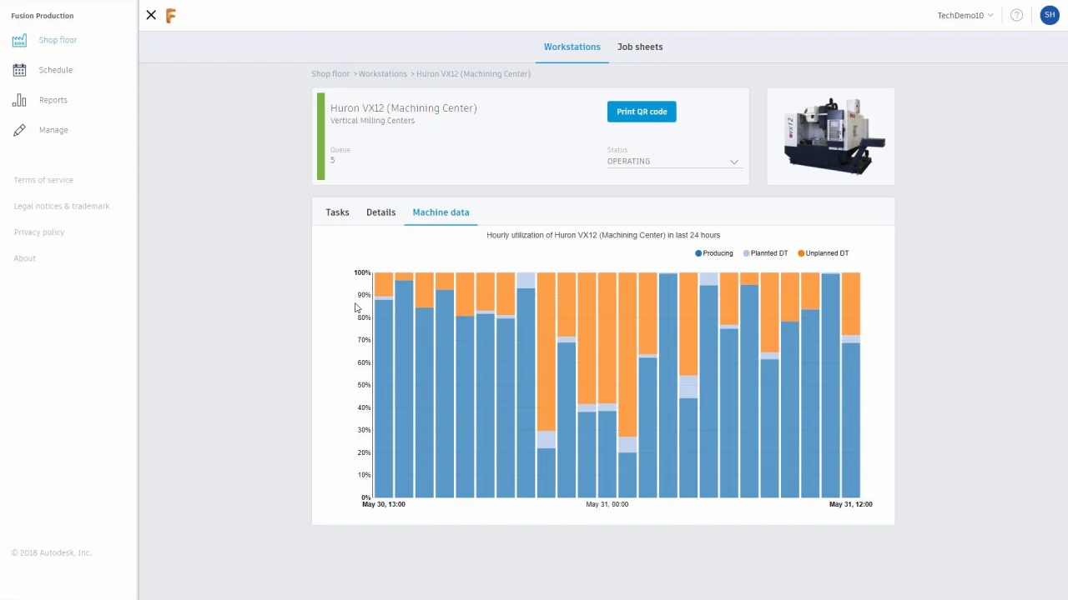1068x600 pixels.
Task: Click the Manage label in sidebar
Action: point(53,130)
